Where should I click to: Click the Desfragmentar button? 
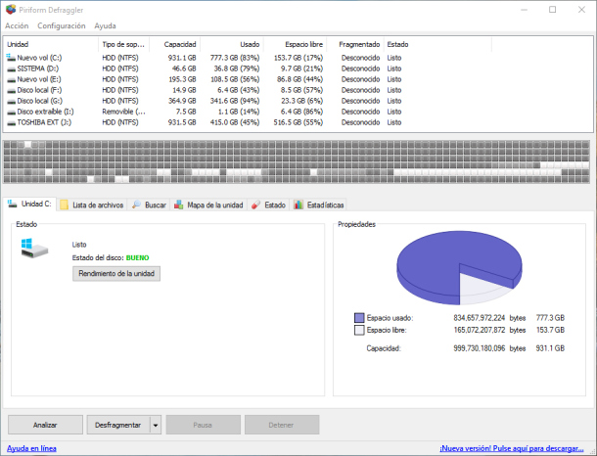coord(118,425)
